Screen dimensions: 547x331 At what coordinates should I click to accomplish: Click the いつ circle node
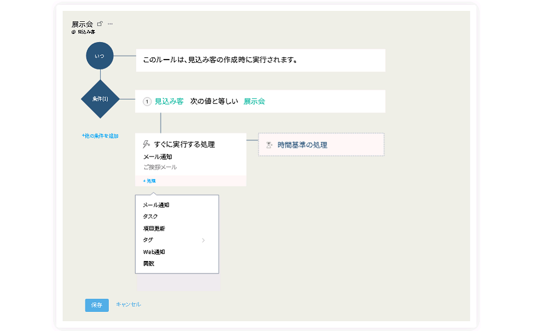(100, 56)
